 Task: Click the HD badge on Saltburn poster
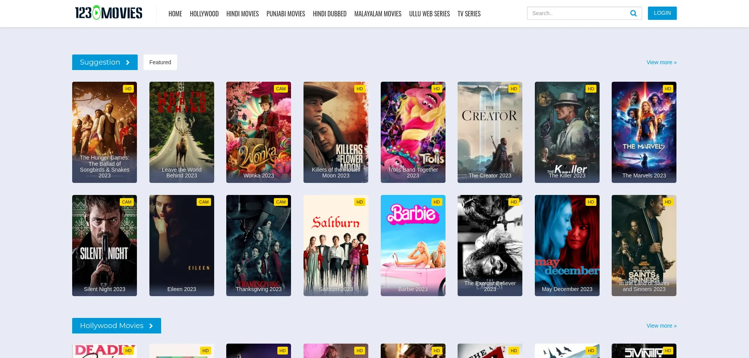click(x=360, y=202)
